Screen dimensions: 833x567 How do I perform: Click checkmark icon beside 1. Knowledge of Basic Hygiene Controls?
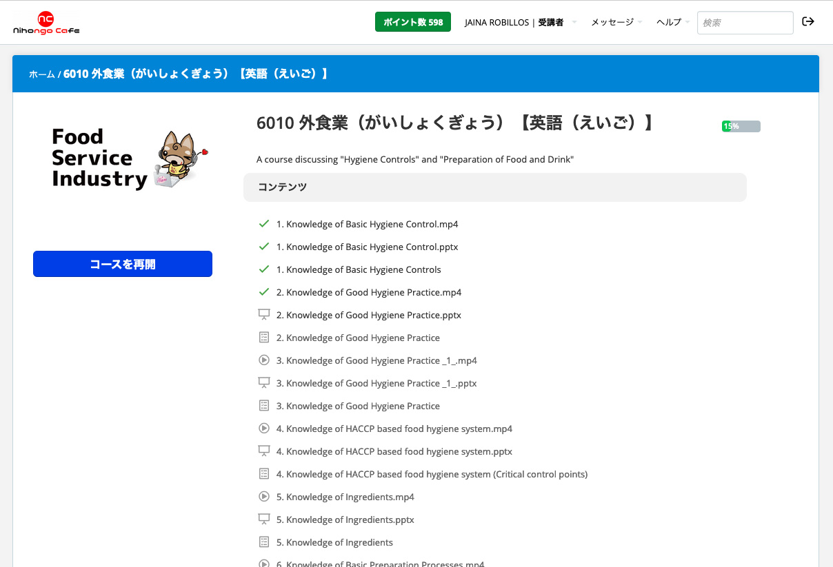(x=263, y=269)
